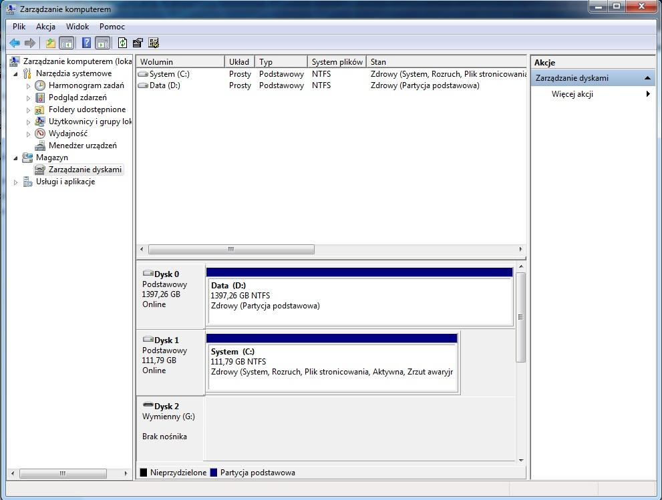Select Foldery udostępnione icon
The width and height of the screenshot is (662, 500).
(x=40, y=109)
